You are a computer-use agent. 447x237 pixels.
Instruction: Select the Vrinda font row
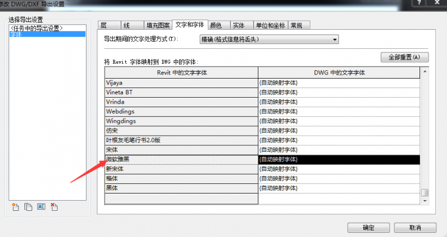[x=181, y=102]
